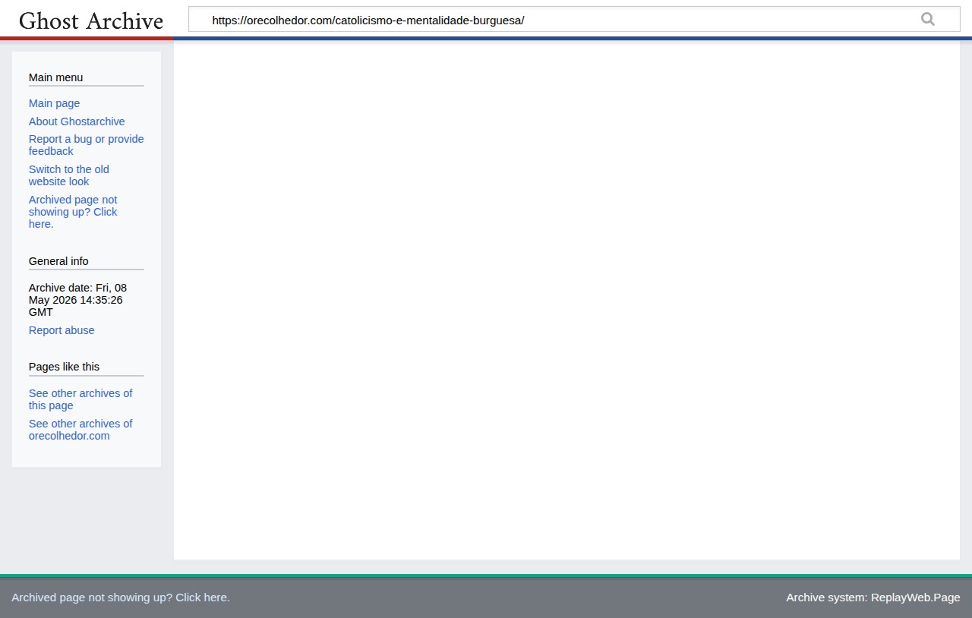972x618 pixels.
Task: Click the footer 'Archived page not showing up' link
Action: [121, 598]
